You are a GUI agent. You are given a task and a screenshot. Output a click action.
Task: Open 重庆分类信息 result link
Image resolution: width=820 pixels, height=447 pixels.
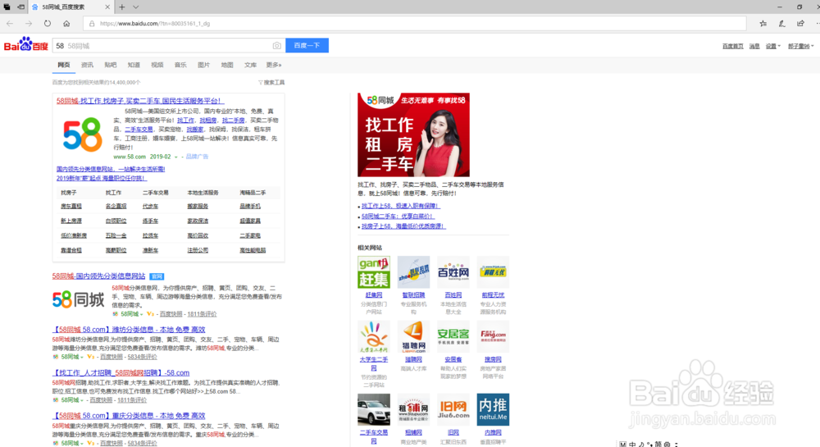coord(129,416)
